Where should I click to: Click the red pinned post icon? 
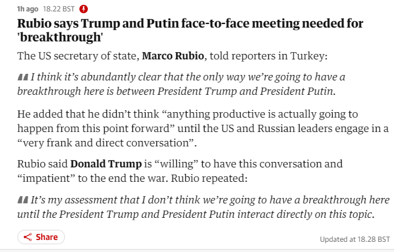tap(84, 9)
